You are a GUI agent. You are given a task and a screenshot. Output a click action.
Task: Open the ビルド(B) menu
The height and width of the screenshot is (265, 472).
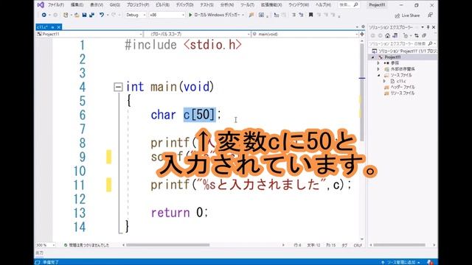[162, 5]
